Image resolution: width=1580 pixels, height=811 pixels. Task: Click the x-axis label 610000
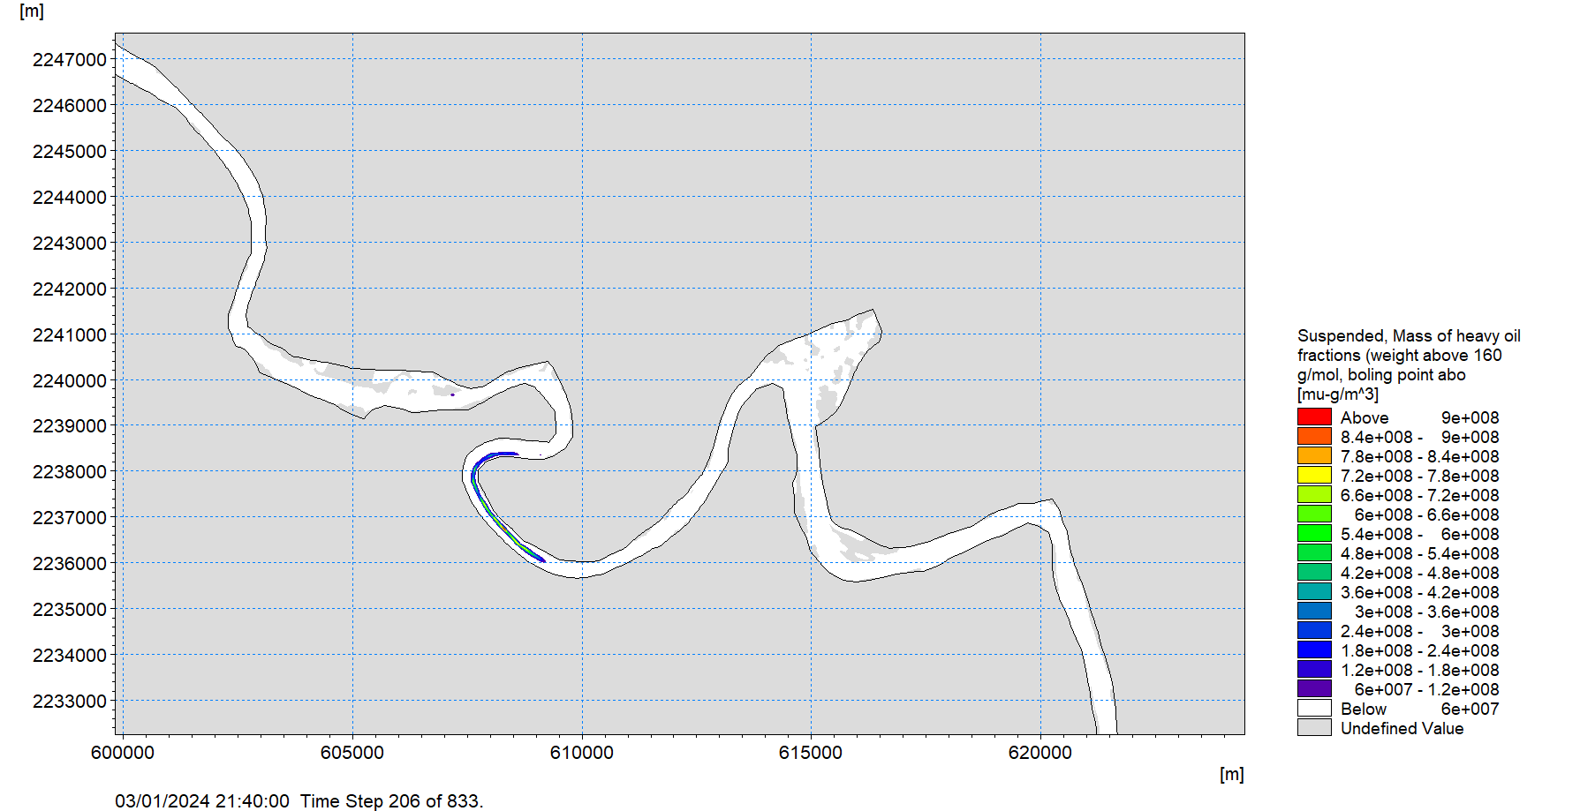pyautogui.click(x=581, y=753)
